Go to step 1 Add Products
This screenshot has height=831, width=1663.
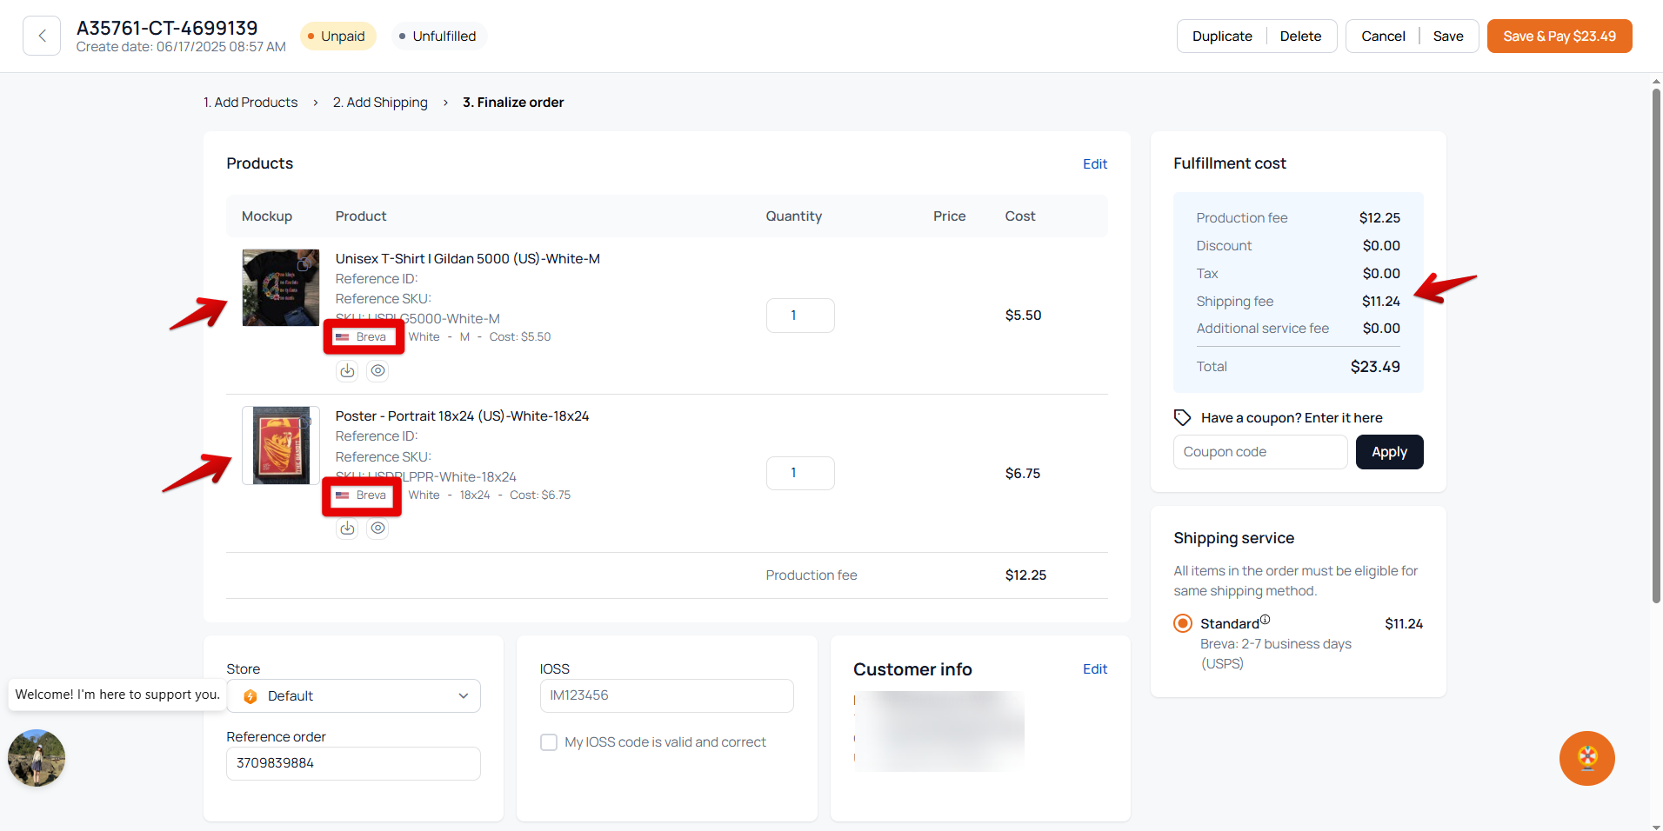coord(250,103)
